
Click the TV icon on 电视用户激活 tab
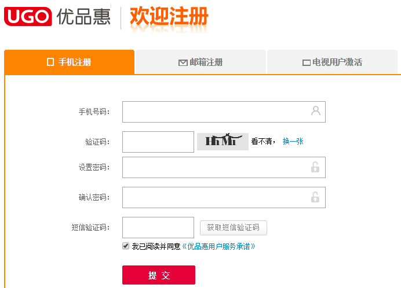click(x=307, y=63)
